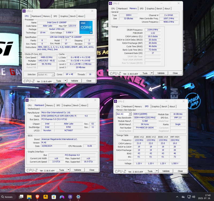Click the Command Rate 1T value
This screenshot has width=214, height=201.
152,53
